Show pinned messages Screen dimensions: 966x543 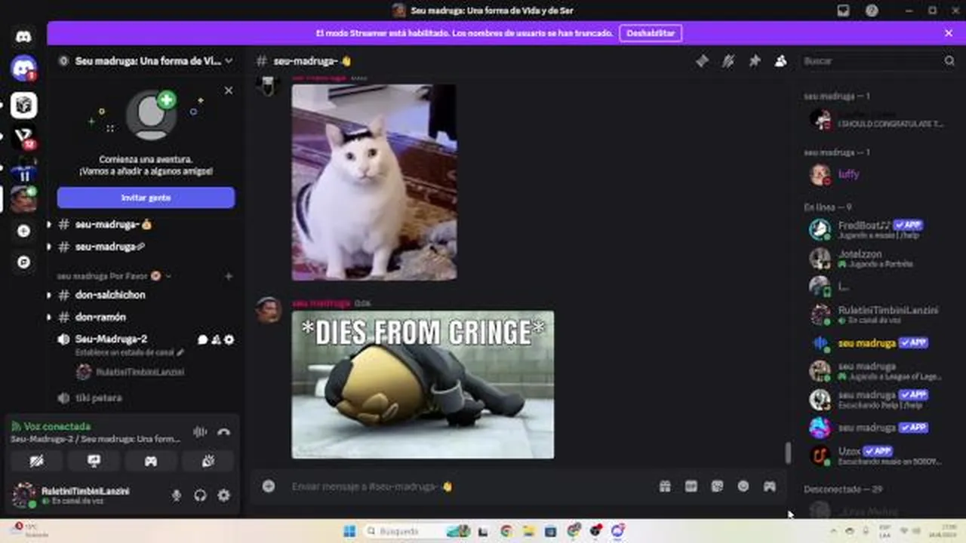tap(754, 61)
